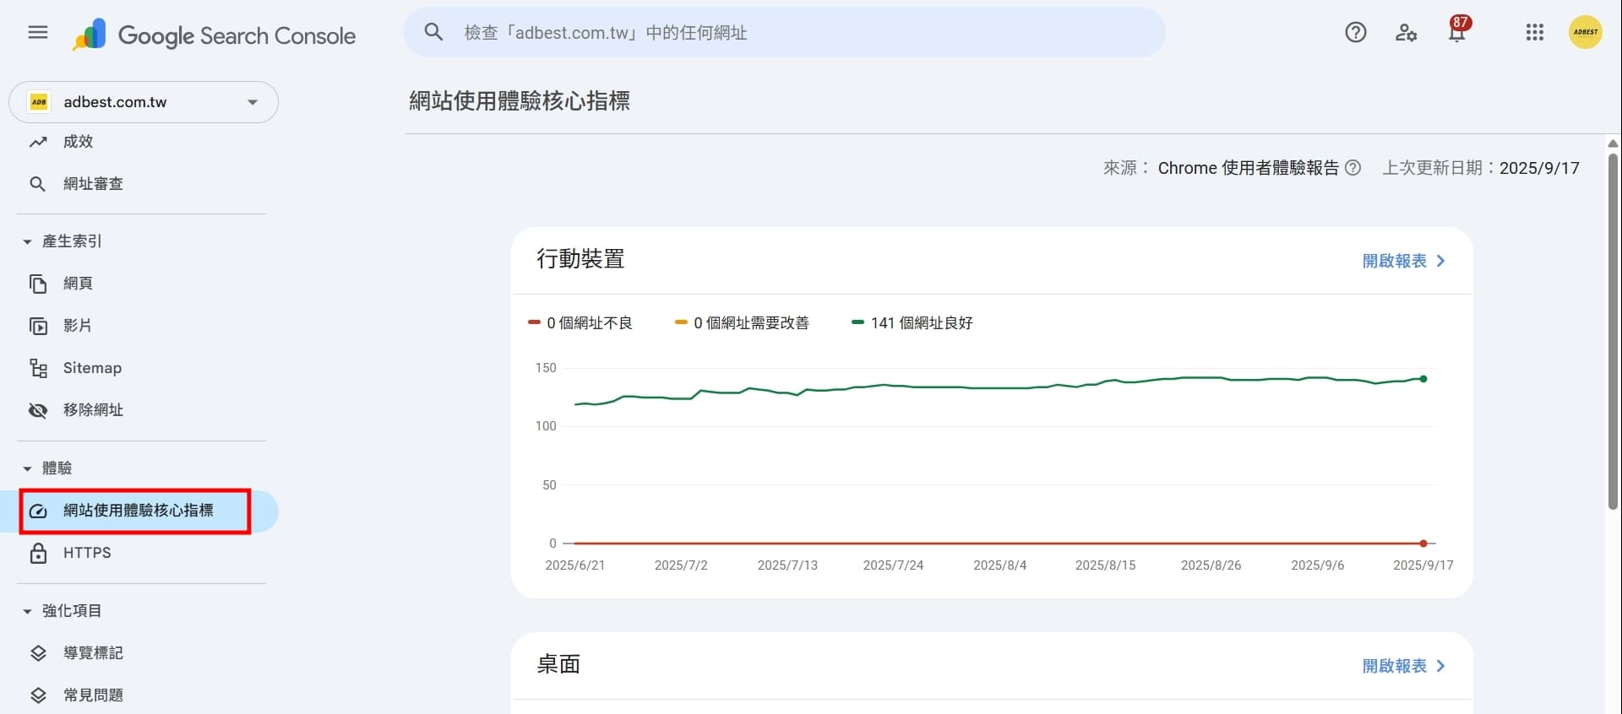Open the Google apps grid
1622x714 pixels.
point(1535,33)
